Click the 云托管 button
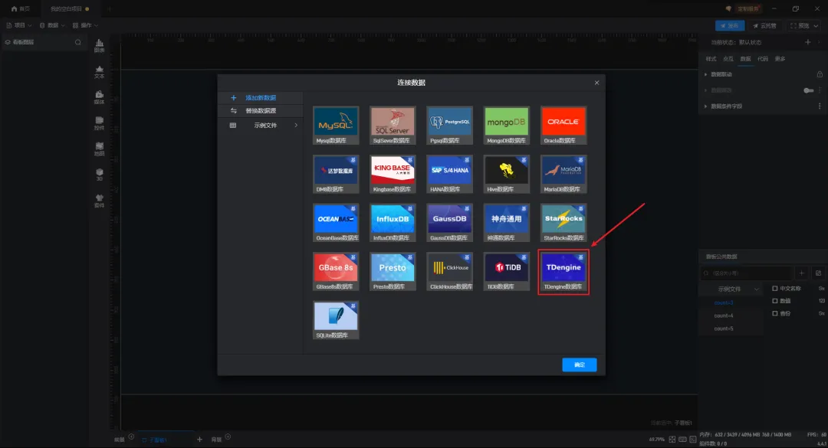The height and width of the screenshot is (448, 828). point(764,25)
